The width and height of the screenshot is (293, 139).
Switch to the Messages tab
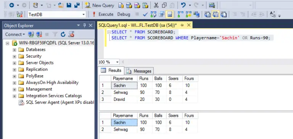point(139,71)
